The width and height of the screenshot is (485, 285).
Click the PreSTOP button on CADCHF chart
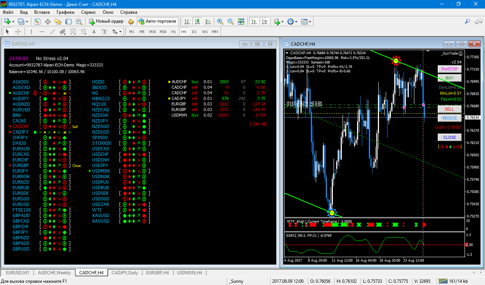(x=450, y=69)
